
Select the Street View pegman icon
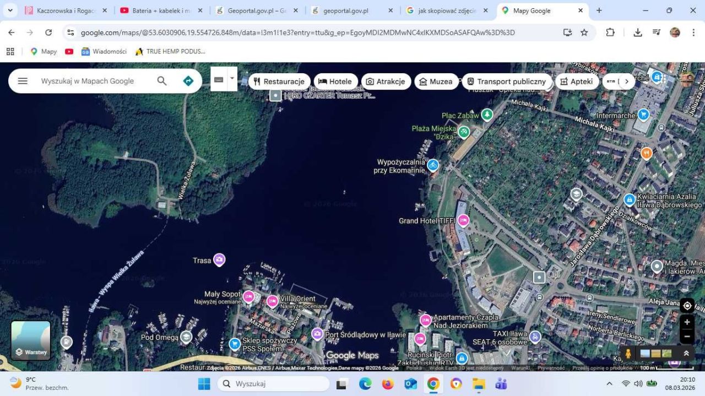click(628, 354)
